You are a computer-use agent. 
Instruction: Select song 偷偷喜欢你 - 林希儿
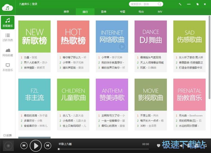[x=36, y=126]
